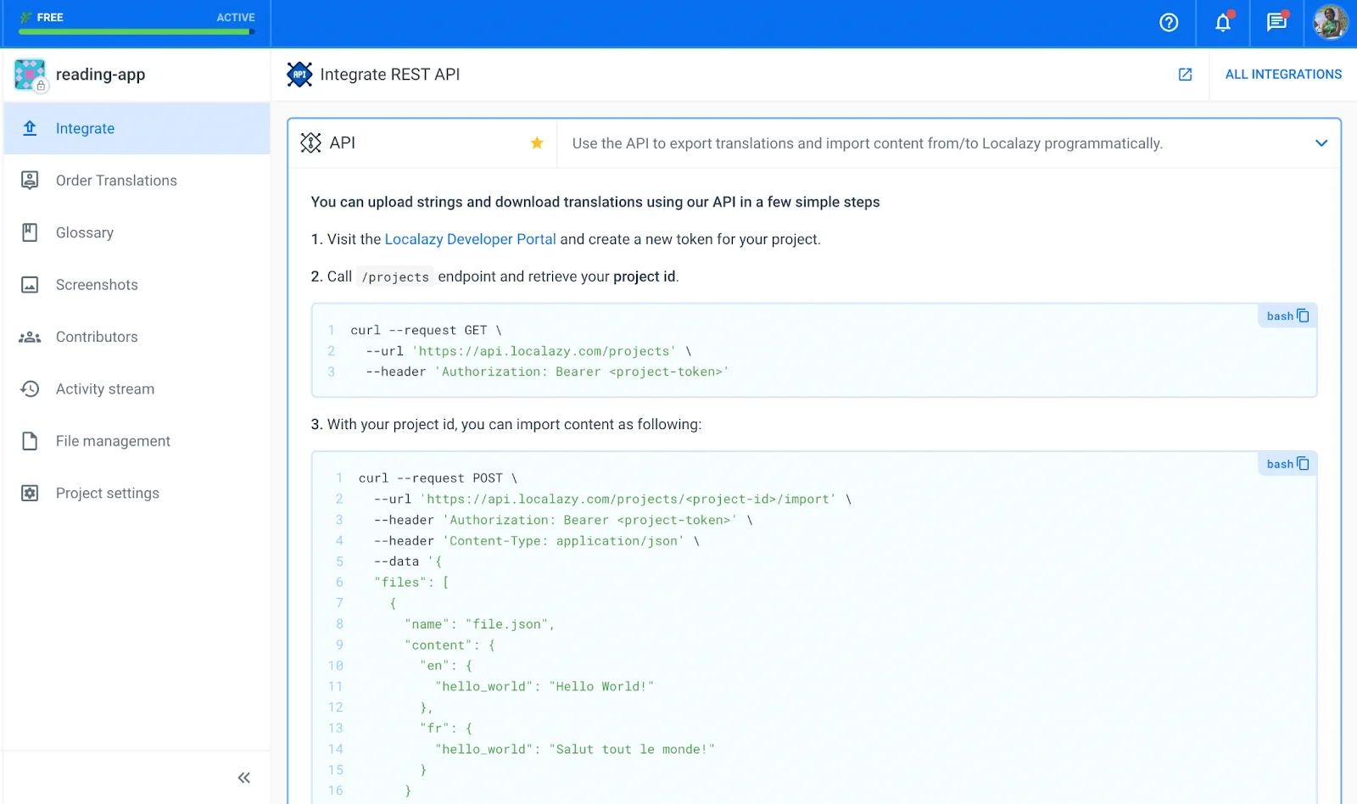1357x804 pixels.
Task: Open the Glossary section
Action: coord(84,233)
